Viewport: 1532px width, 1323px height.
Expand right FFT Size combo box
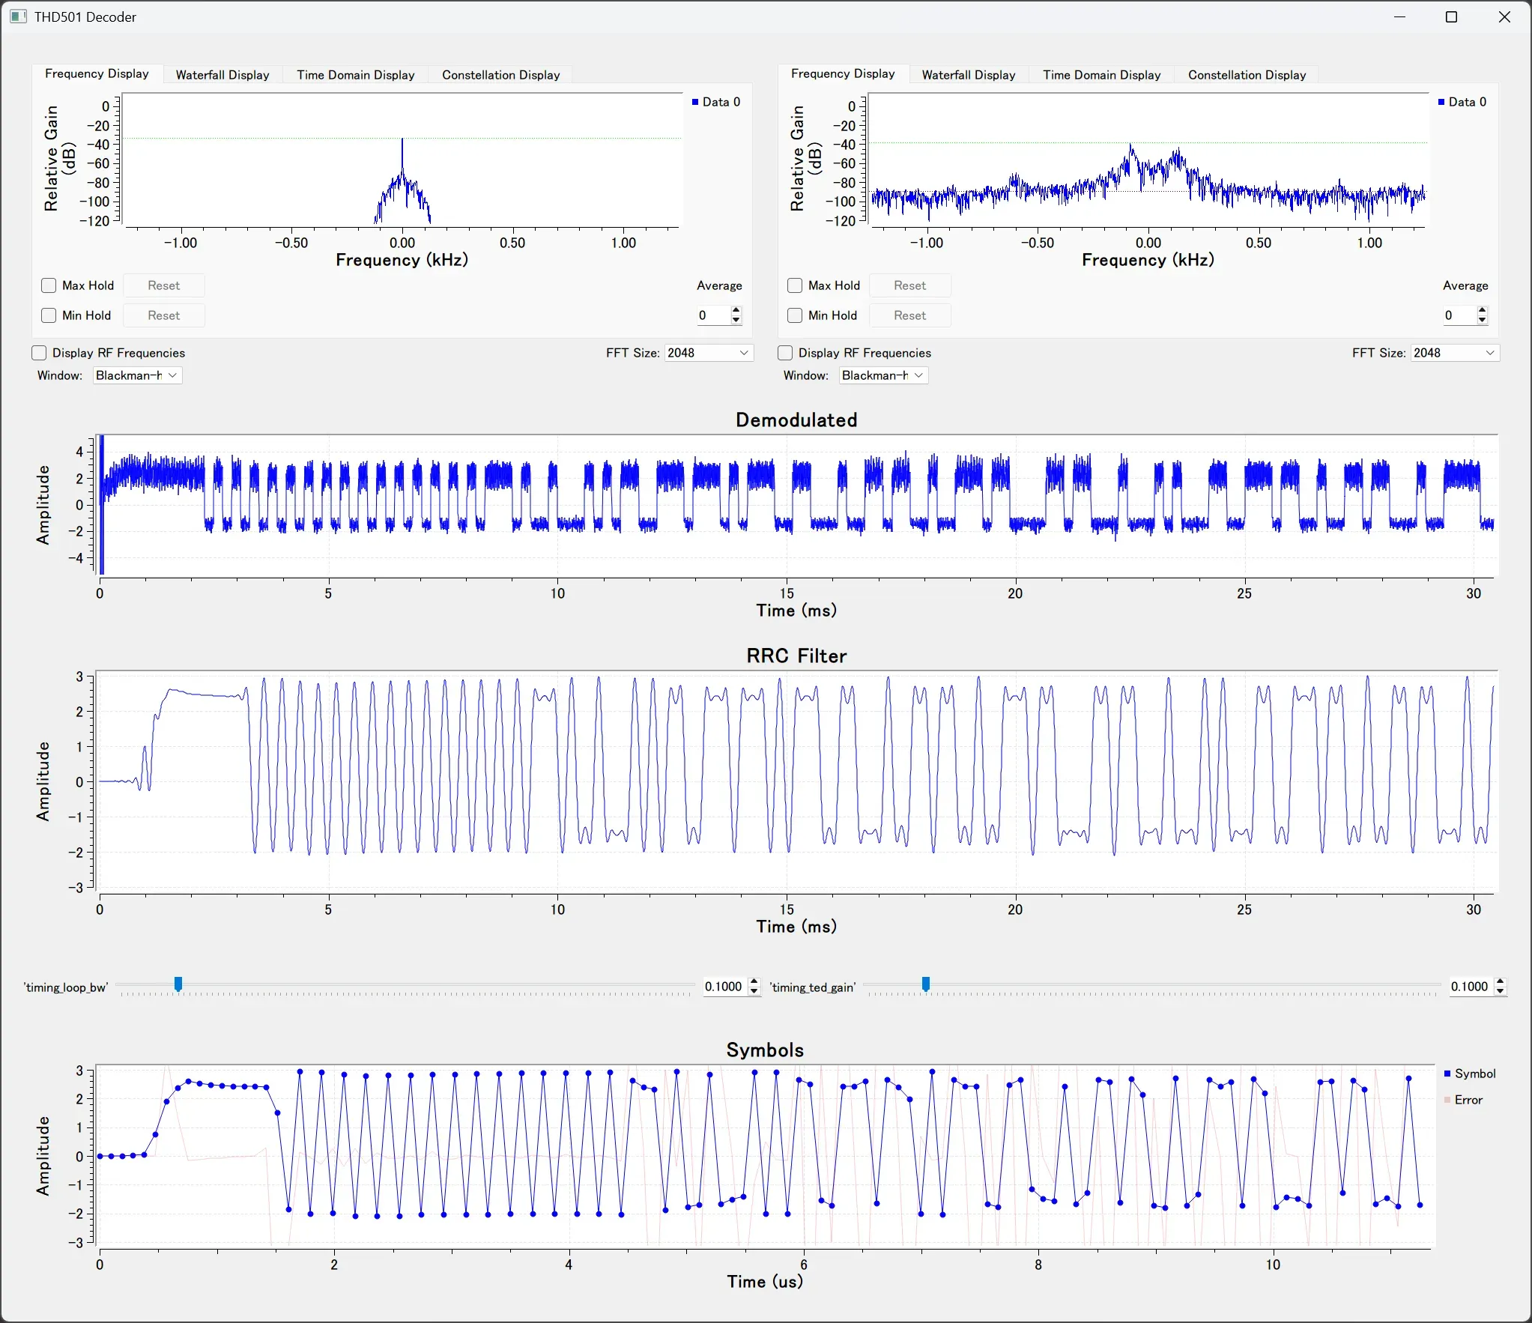(1454, 353)
